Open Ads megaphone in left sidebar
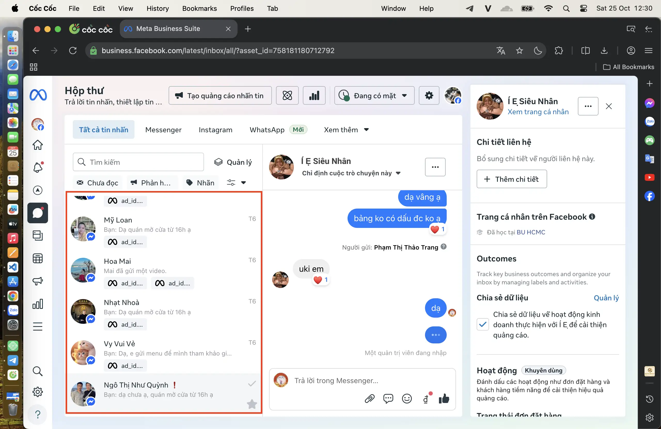Viewport: 661px width, 429px height. [38, 281]
